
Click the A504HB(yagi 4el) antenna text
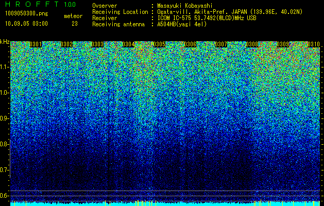pyautogui.click(x=182, y=24)
